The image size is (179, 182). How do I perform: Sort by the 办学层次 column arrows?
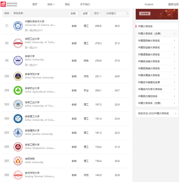(128, 13)
